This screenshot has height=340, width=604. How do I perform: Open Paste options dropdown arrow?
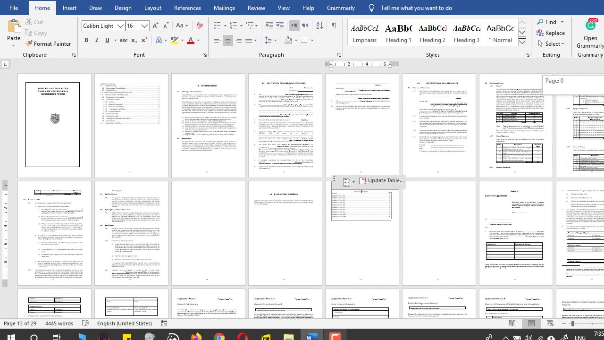tap(14, 45)
